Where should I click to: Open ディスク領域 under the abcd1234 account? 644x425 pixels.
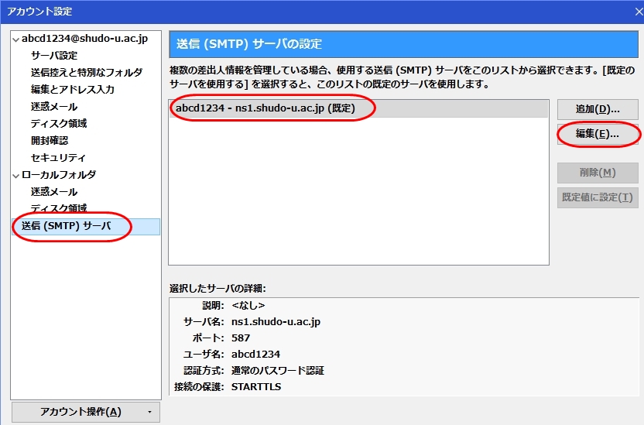pos(59,124)
